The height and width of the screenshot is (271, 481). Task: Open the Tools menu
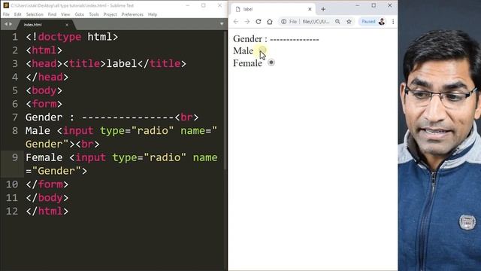tap(94, 14)
